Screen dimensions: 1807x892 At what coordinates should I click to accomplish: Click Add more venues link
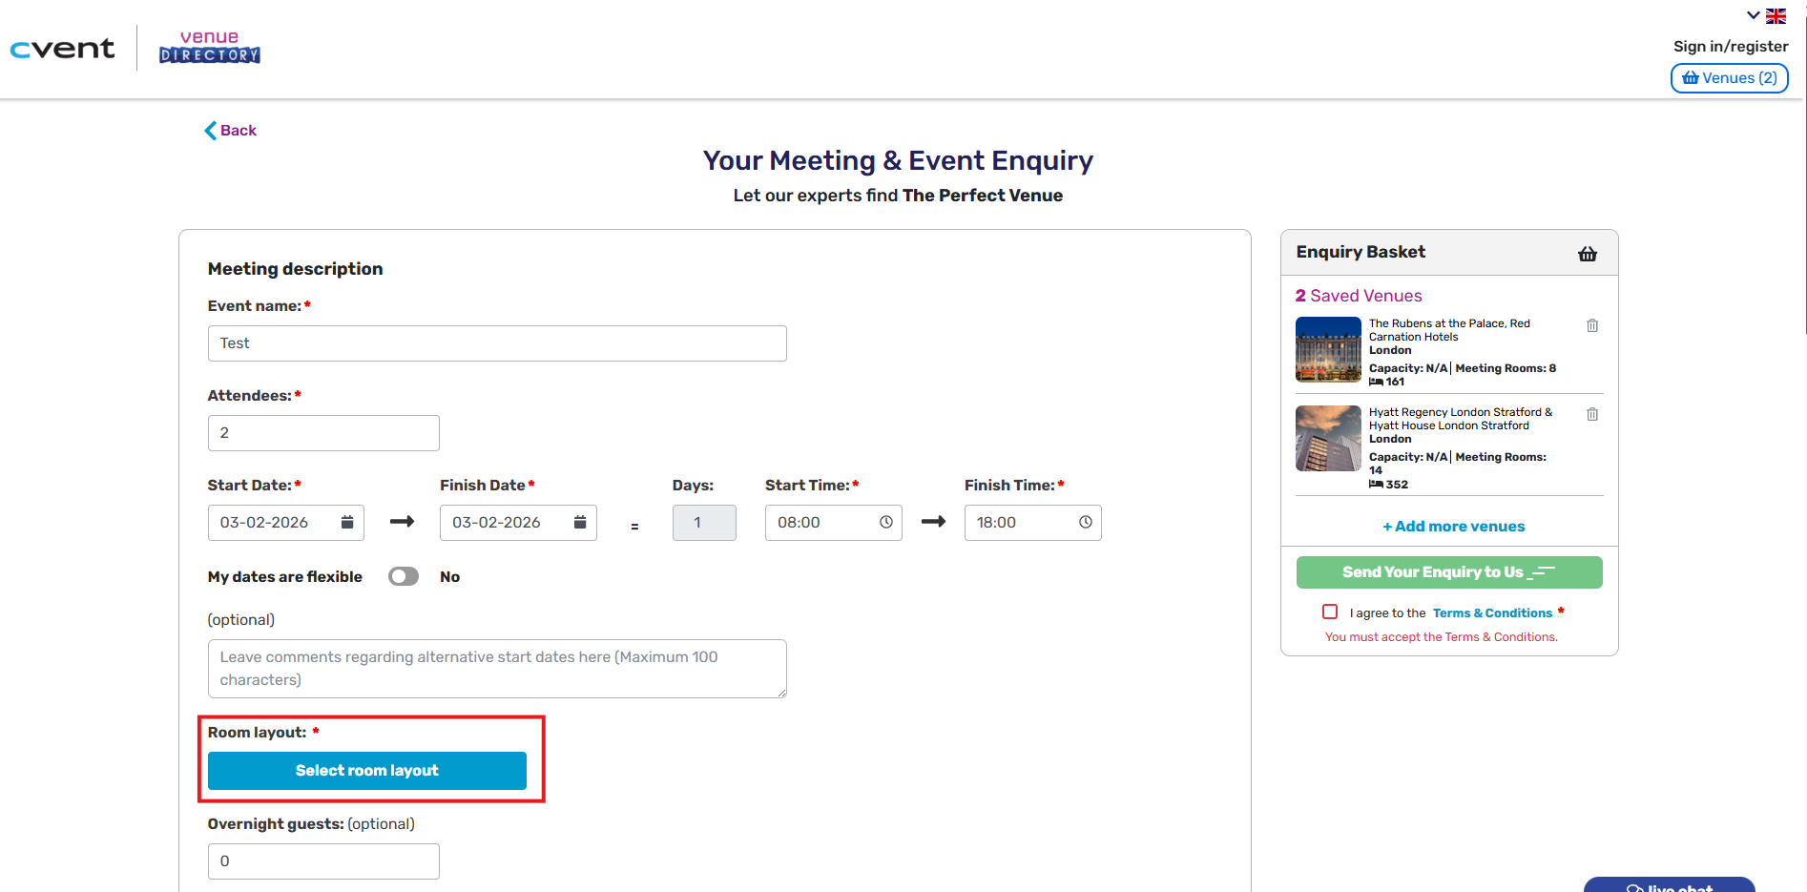point(1454,527)
